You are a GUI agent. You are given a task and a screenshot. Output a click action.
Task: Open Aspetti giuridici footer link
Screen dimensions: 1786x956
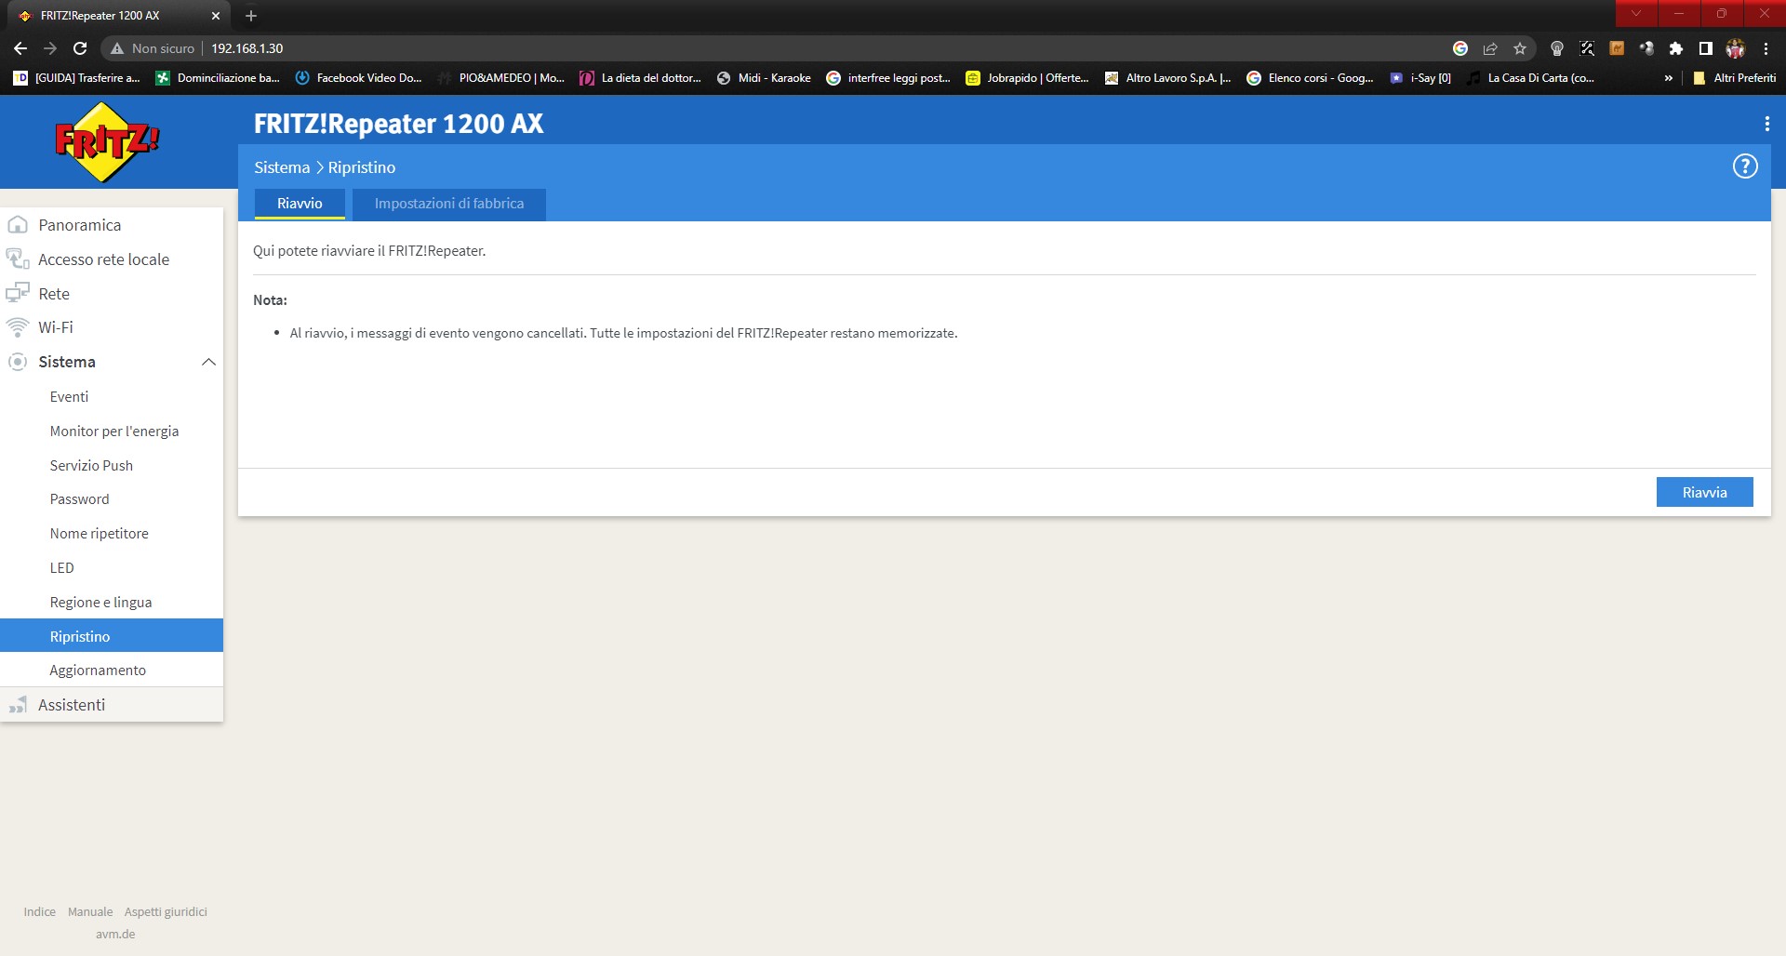[166, 912]
